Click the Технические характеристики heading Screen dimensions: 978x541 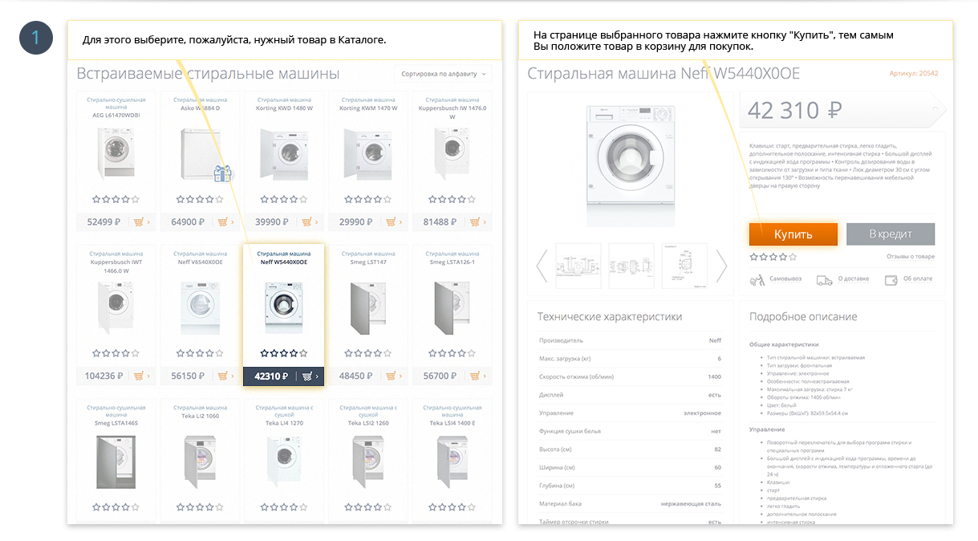click(x=610, y=317)
